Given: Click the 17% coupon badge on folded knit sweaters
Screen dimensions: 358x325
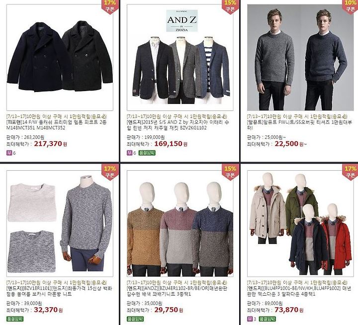Looking at the screenshot, I should pyautogui.click(x=110, y=172).
